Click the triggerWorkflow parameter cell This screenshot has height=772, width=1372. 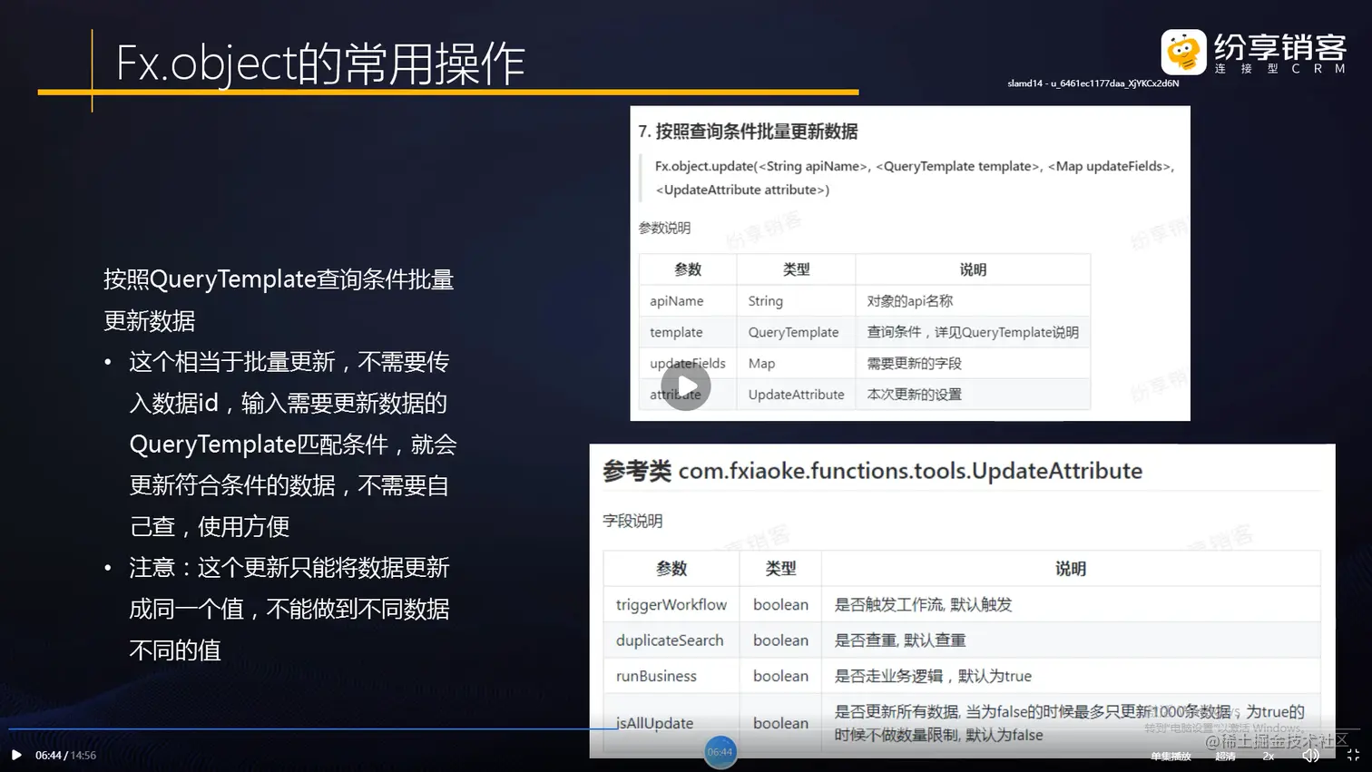(x=671, y=604)
